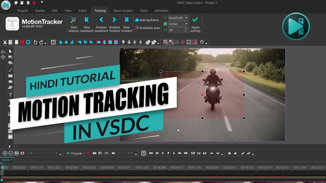
Task: Click the red X delete icon
Action: 22,42
